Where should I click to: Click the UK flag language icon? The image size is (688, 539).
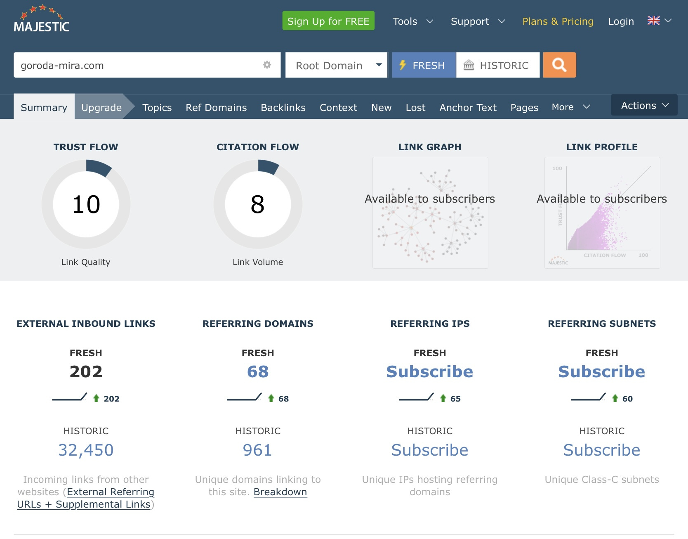653,21
